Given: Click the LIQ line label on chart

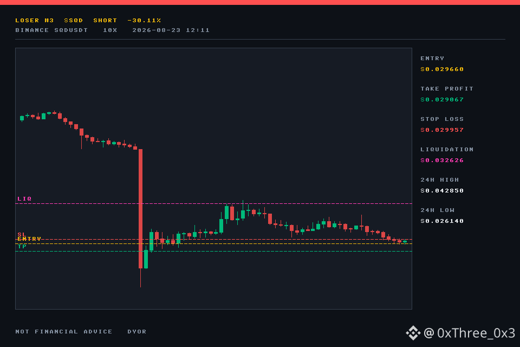Looking at the screenshot, I should coord(24,198).
